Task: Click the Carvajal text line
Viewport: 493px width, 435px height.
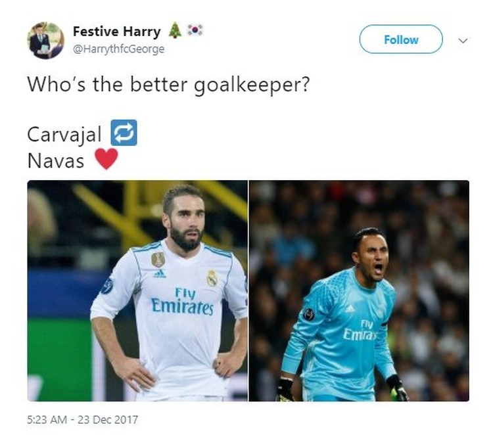Action: pos(64,135)
